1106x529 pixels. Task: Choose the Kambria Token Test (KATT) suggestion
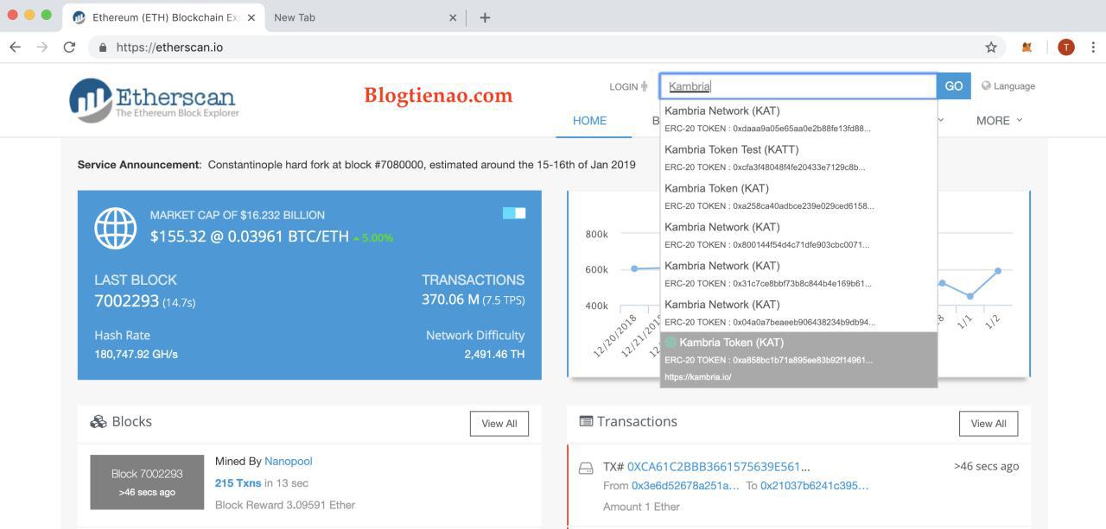click(798, 158)
